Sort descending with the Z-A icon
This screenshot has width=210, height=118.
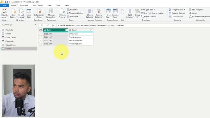[x=122, y=13]
